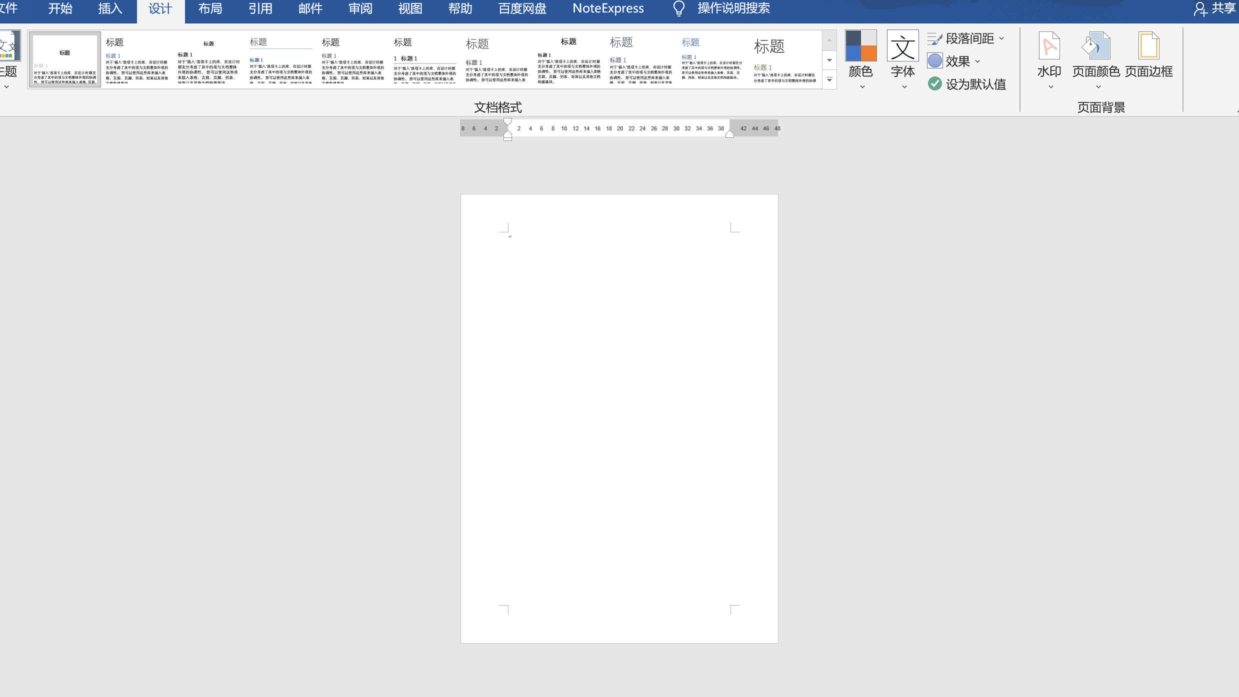Expand the Fonts (字体) dropdown arrow
1239x697 pixels.
(x=904, y=87)
